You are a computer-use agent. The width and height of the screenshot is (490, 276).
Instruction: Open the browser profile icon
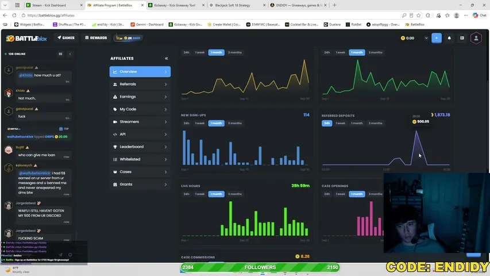click(457, 15)
